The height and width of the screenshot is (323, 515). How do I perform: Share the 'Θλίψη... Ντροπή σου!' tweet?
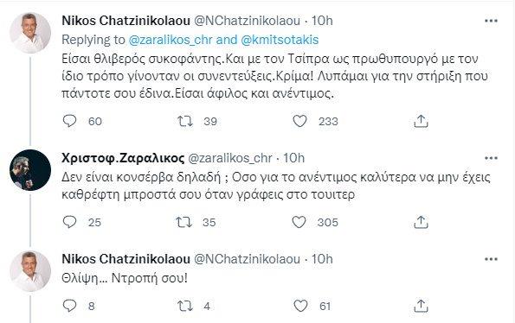(421, 306)
